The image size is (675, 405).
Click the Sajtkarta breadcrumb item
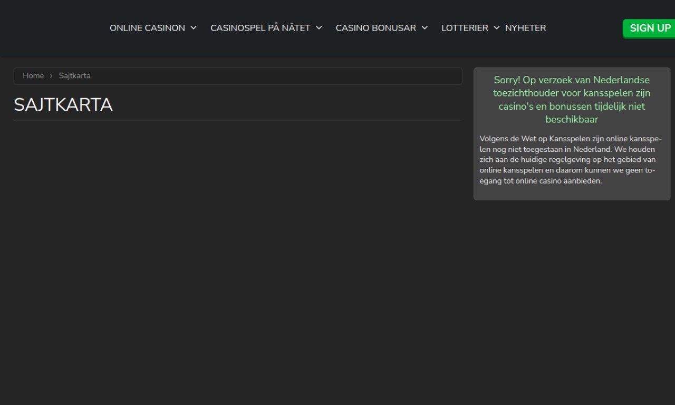coord(74,76)
